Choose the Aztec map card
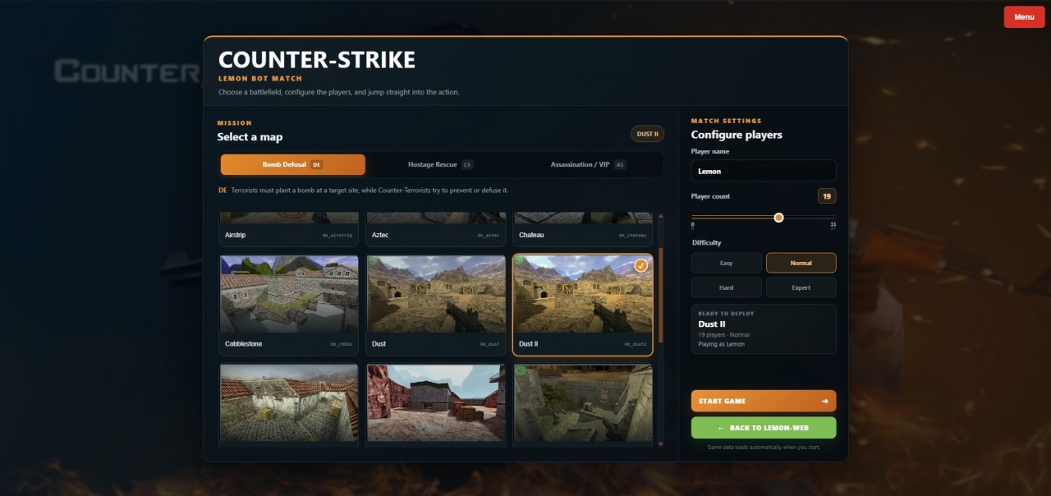 click(x=436, y=229)
